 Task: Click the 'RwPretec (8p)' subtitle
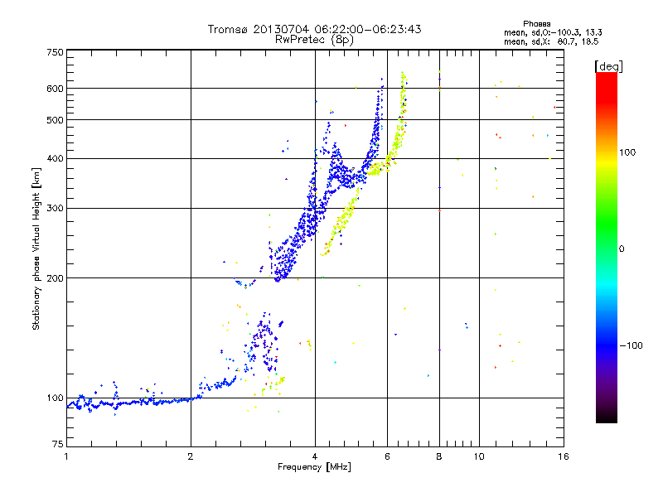tap(314, 40)
